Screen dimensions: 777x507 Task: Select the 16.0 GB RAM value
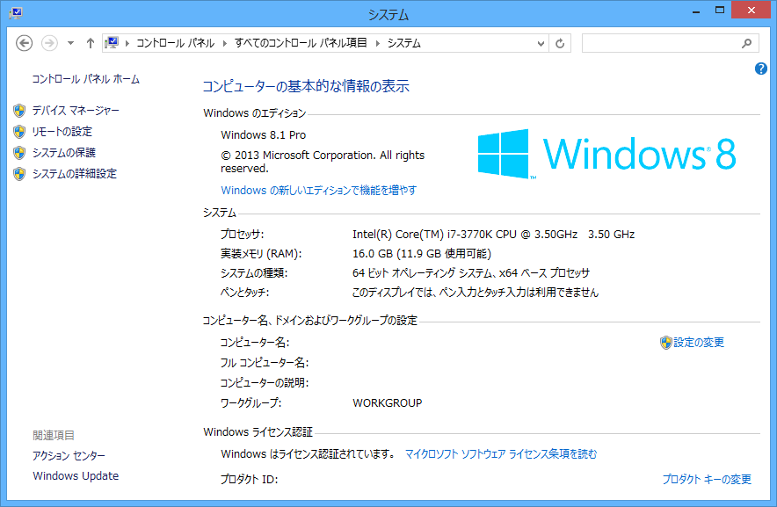[x=422, y=254]
